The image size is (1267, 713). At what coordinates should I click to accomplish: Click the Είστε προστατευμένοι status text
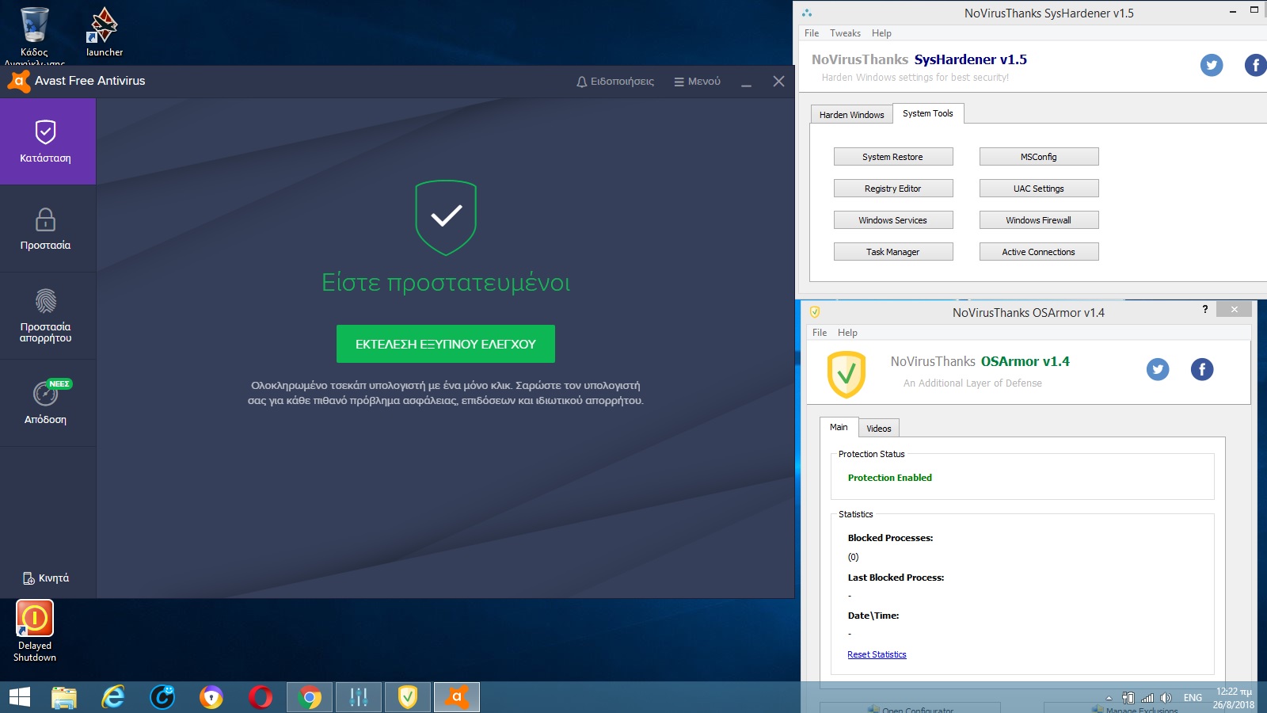446,283
